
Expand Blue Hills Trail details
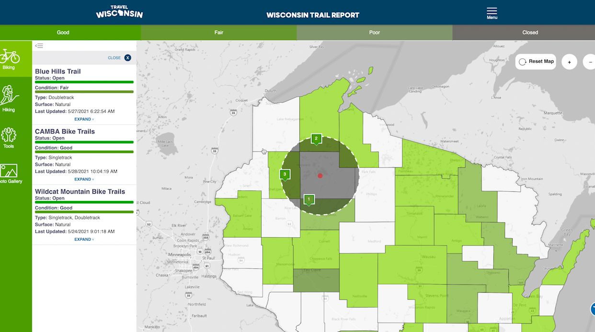(x=84, y=119)
